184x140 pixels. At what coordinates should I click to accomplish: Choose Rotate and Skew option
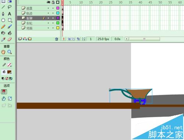tap(4, 98)
